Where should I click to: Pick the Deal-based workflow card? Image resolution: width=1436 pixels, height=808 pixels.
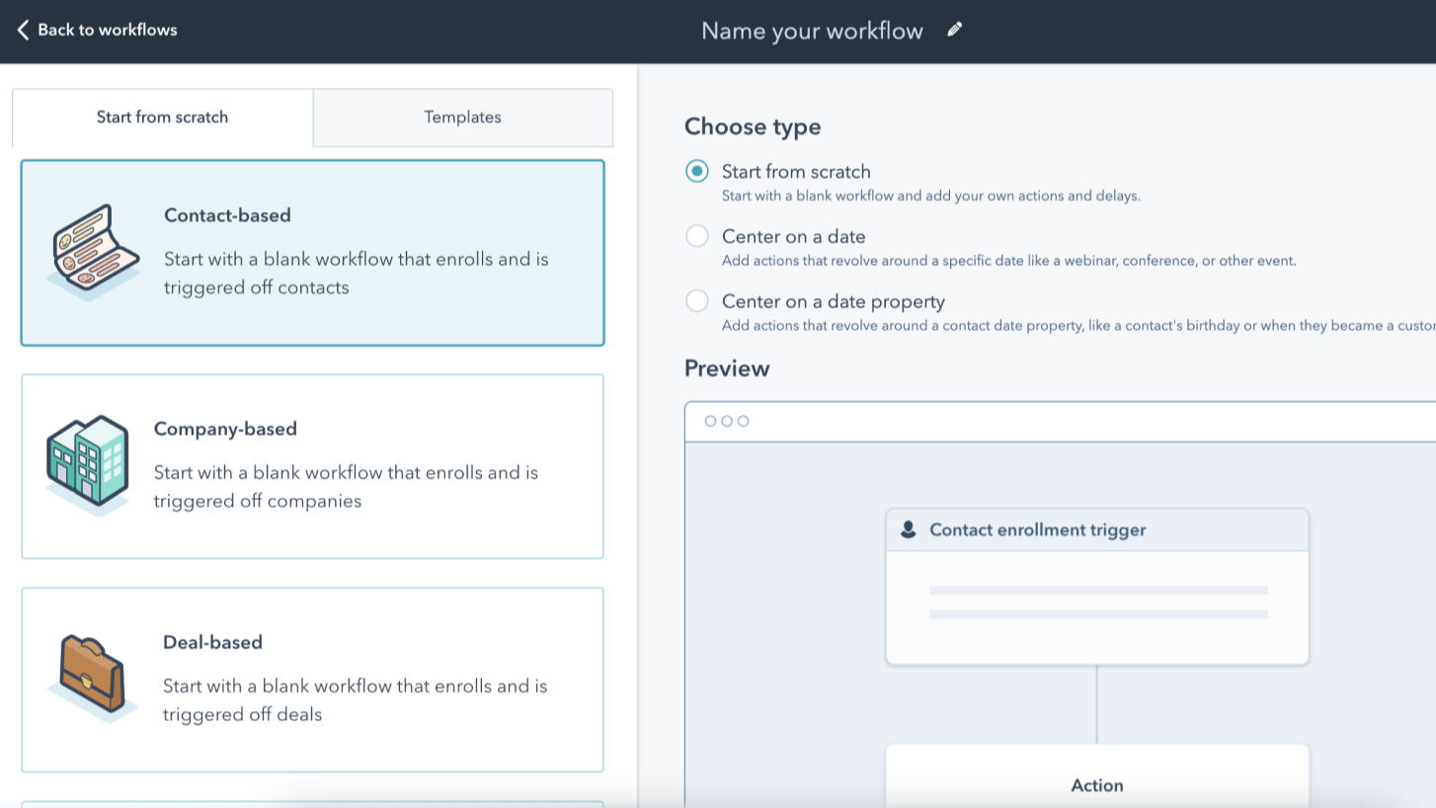[x=312, y=680]
